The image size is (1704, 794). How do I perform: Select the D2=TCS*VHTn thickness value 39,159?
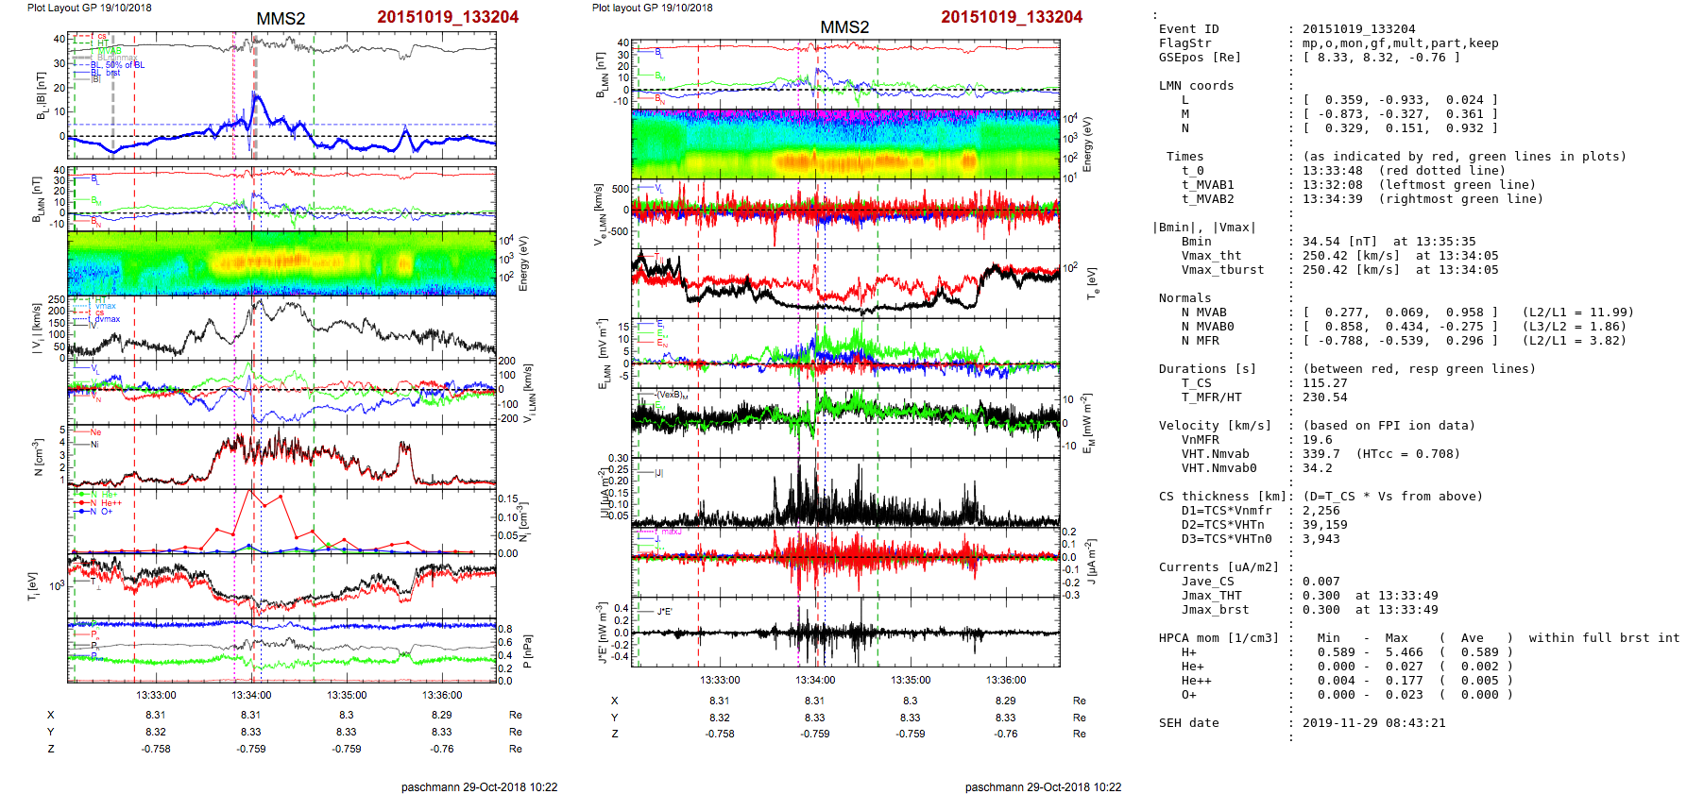(x=1324, y=525)
